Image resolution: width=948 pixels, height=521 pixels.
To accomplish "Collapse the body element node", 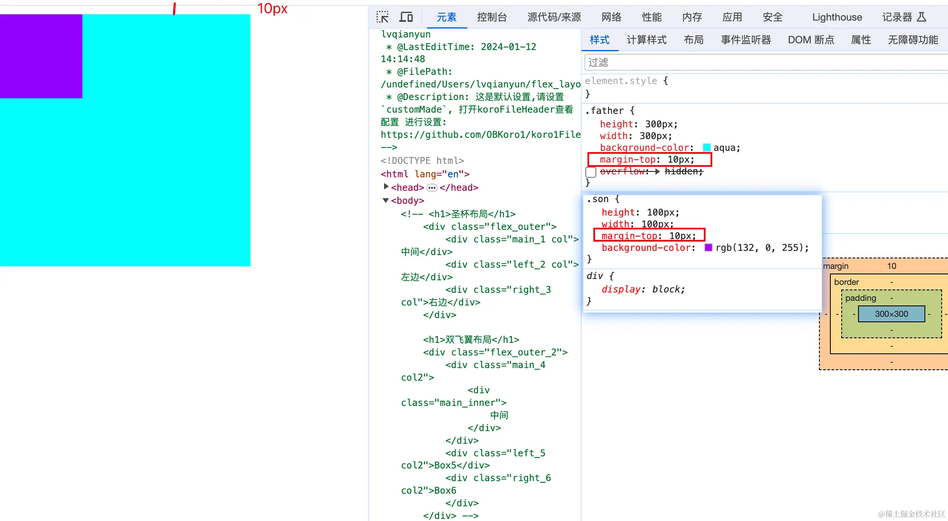I will point(385,200).
